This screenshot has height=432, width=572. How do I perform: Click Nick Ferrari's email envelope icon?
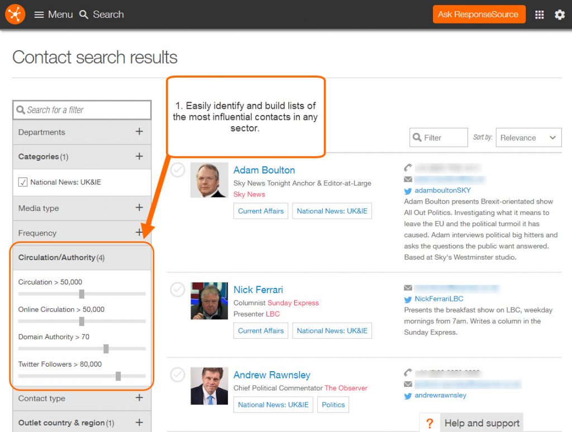pyautogui.click(x=408, y=287)
